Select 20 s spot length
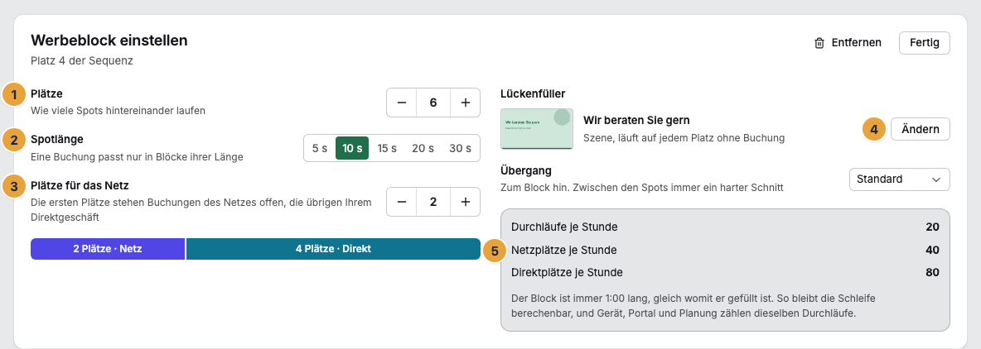The image size is (981, 349). 423,148
